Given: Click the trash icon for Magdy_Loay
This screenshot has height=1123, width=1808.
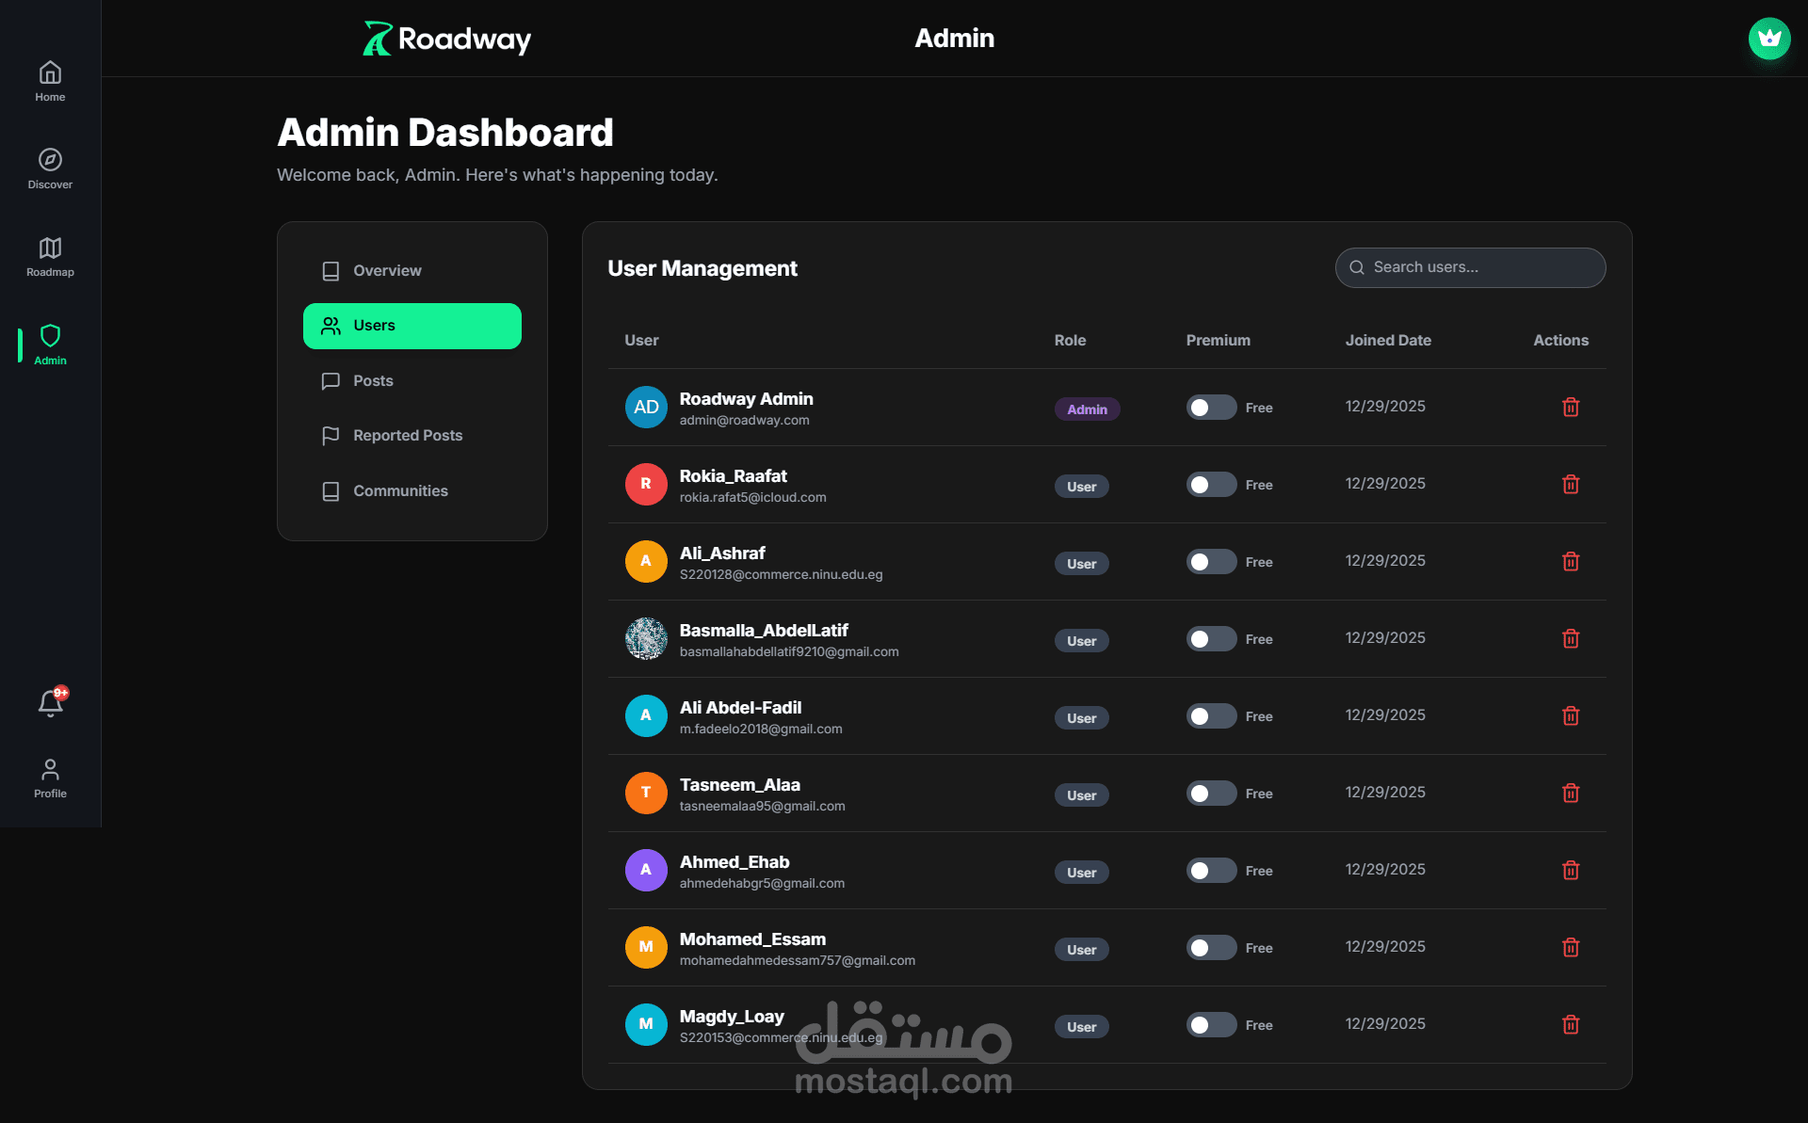Looking at the screenshot, I should [1570, 1025].
